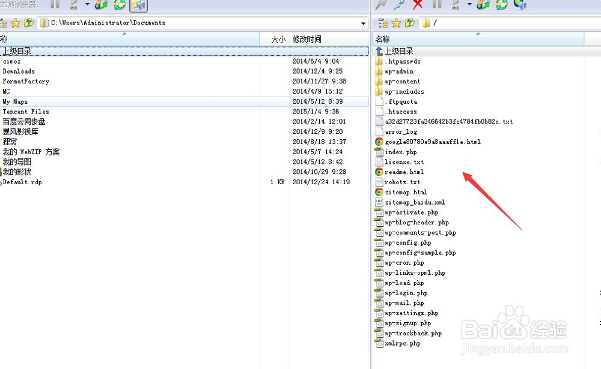This screenshot has width=601, height=369.
Task: Select the .htaccess remote file
Action: 396,112
